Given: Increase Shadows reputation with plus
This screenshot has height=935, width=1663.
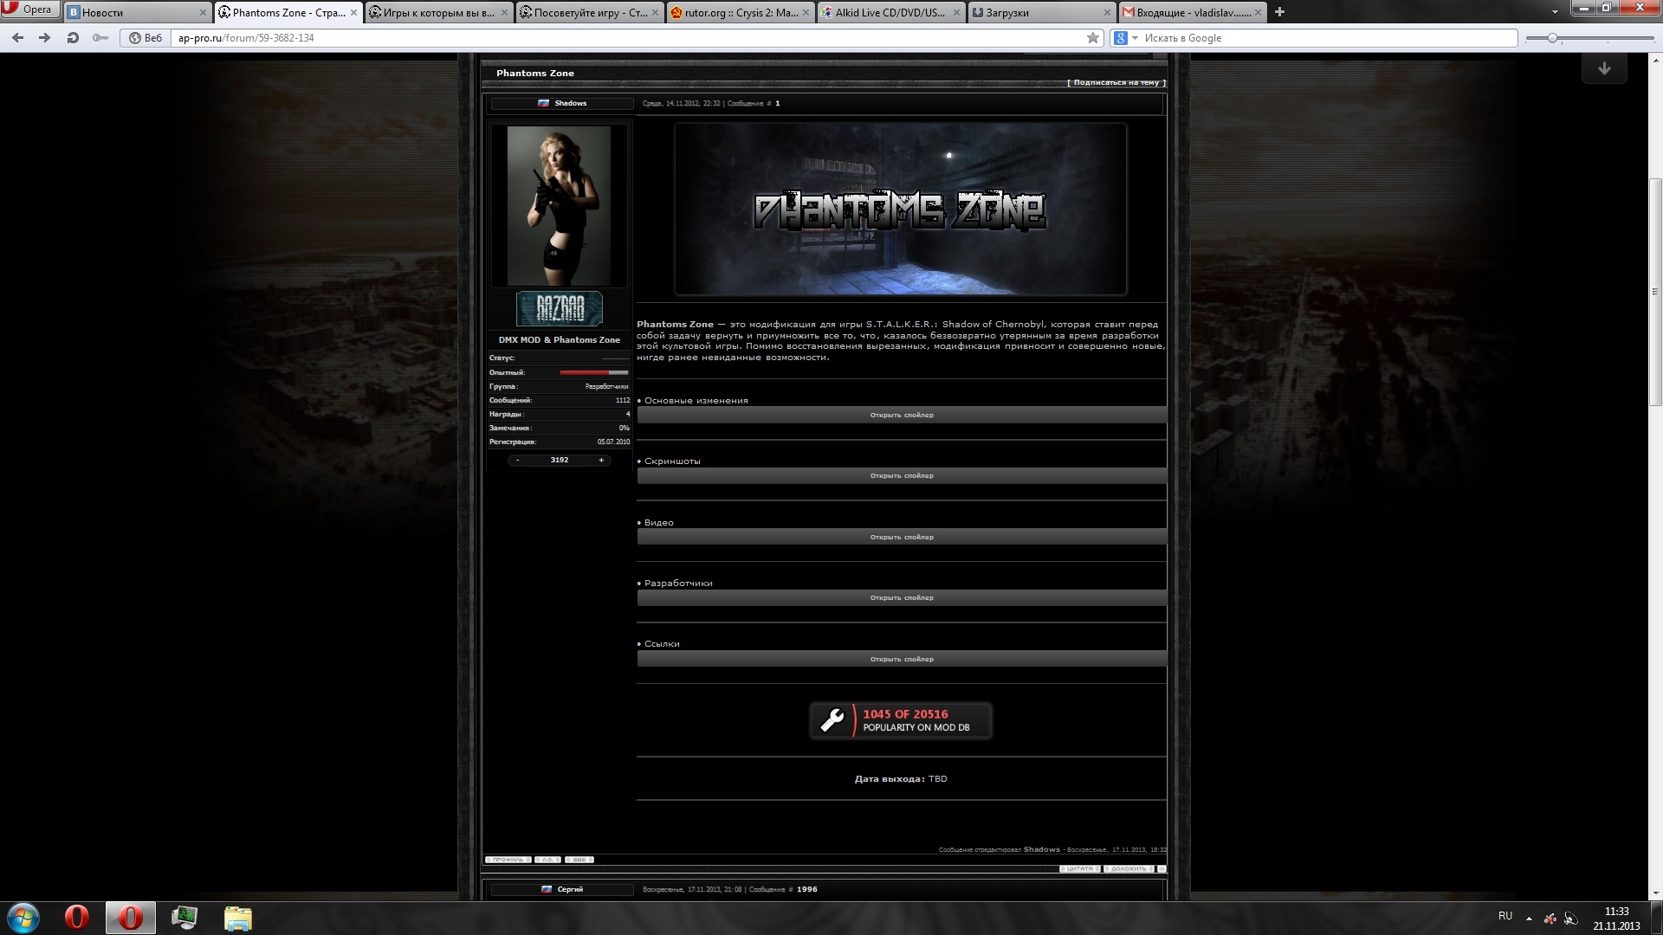Looking at the screenshot, I should [601, 460].
